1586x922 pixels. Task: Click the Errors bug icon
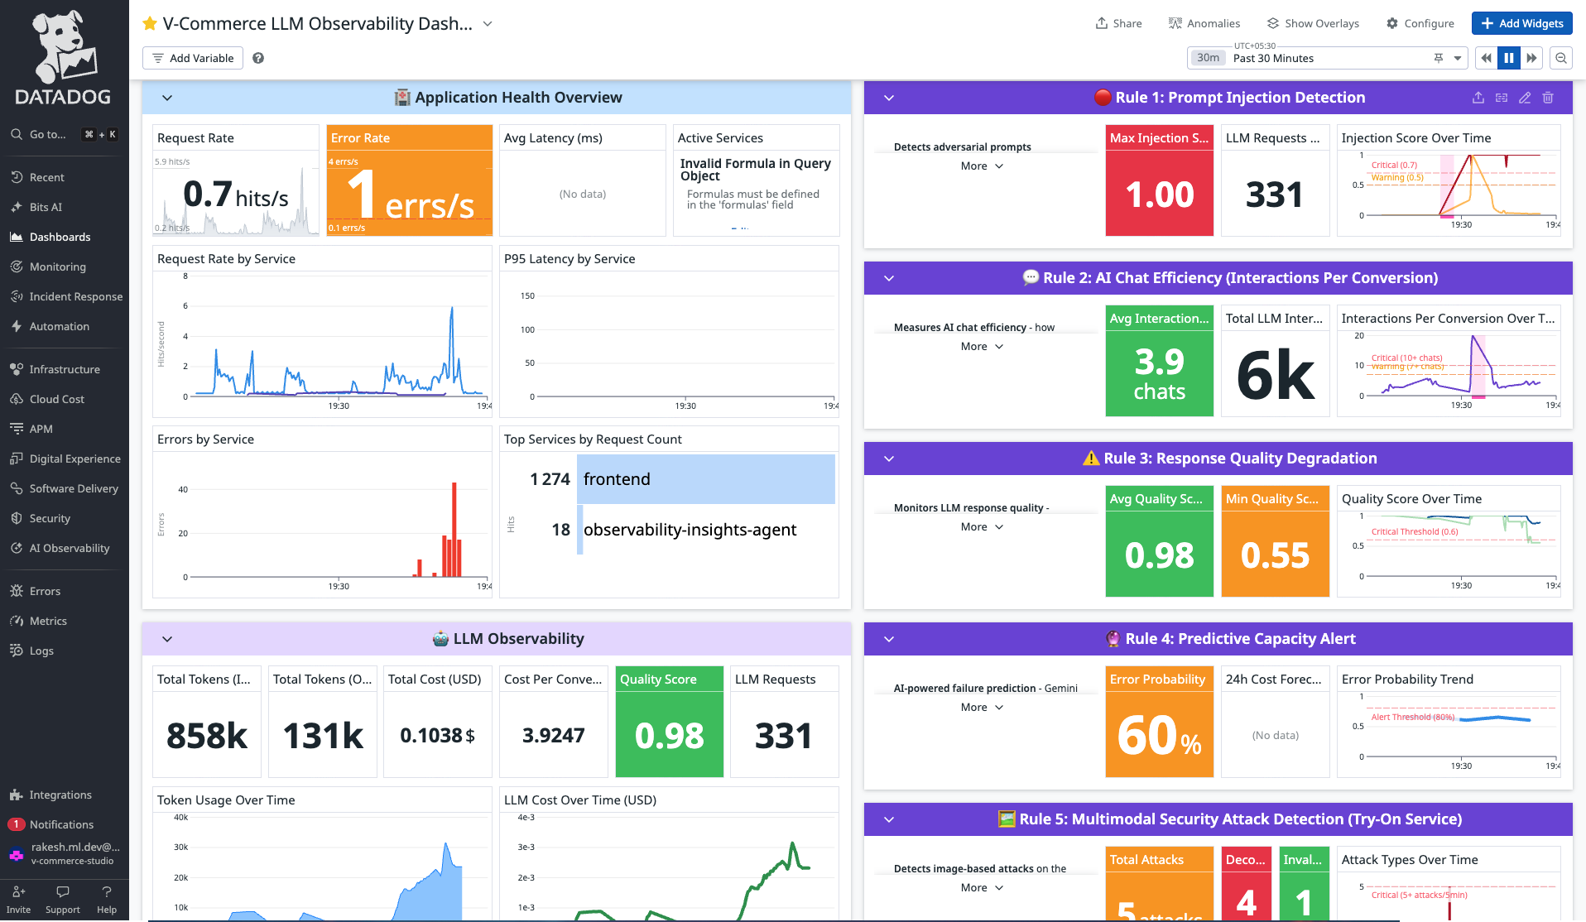point(17,591)
